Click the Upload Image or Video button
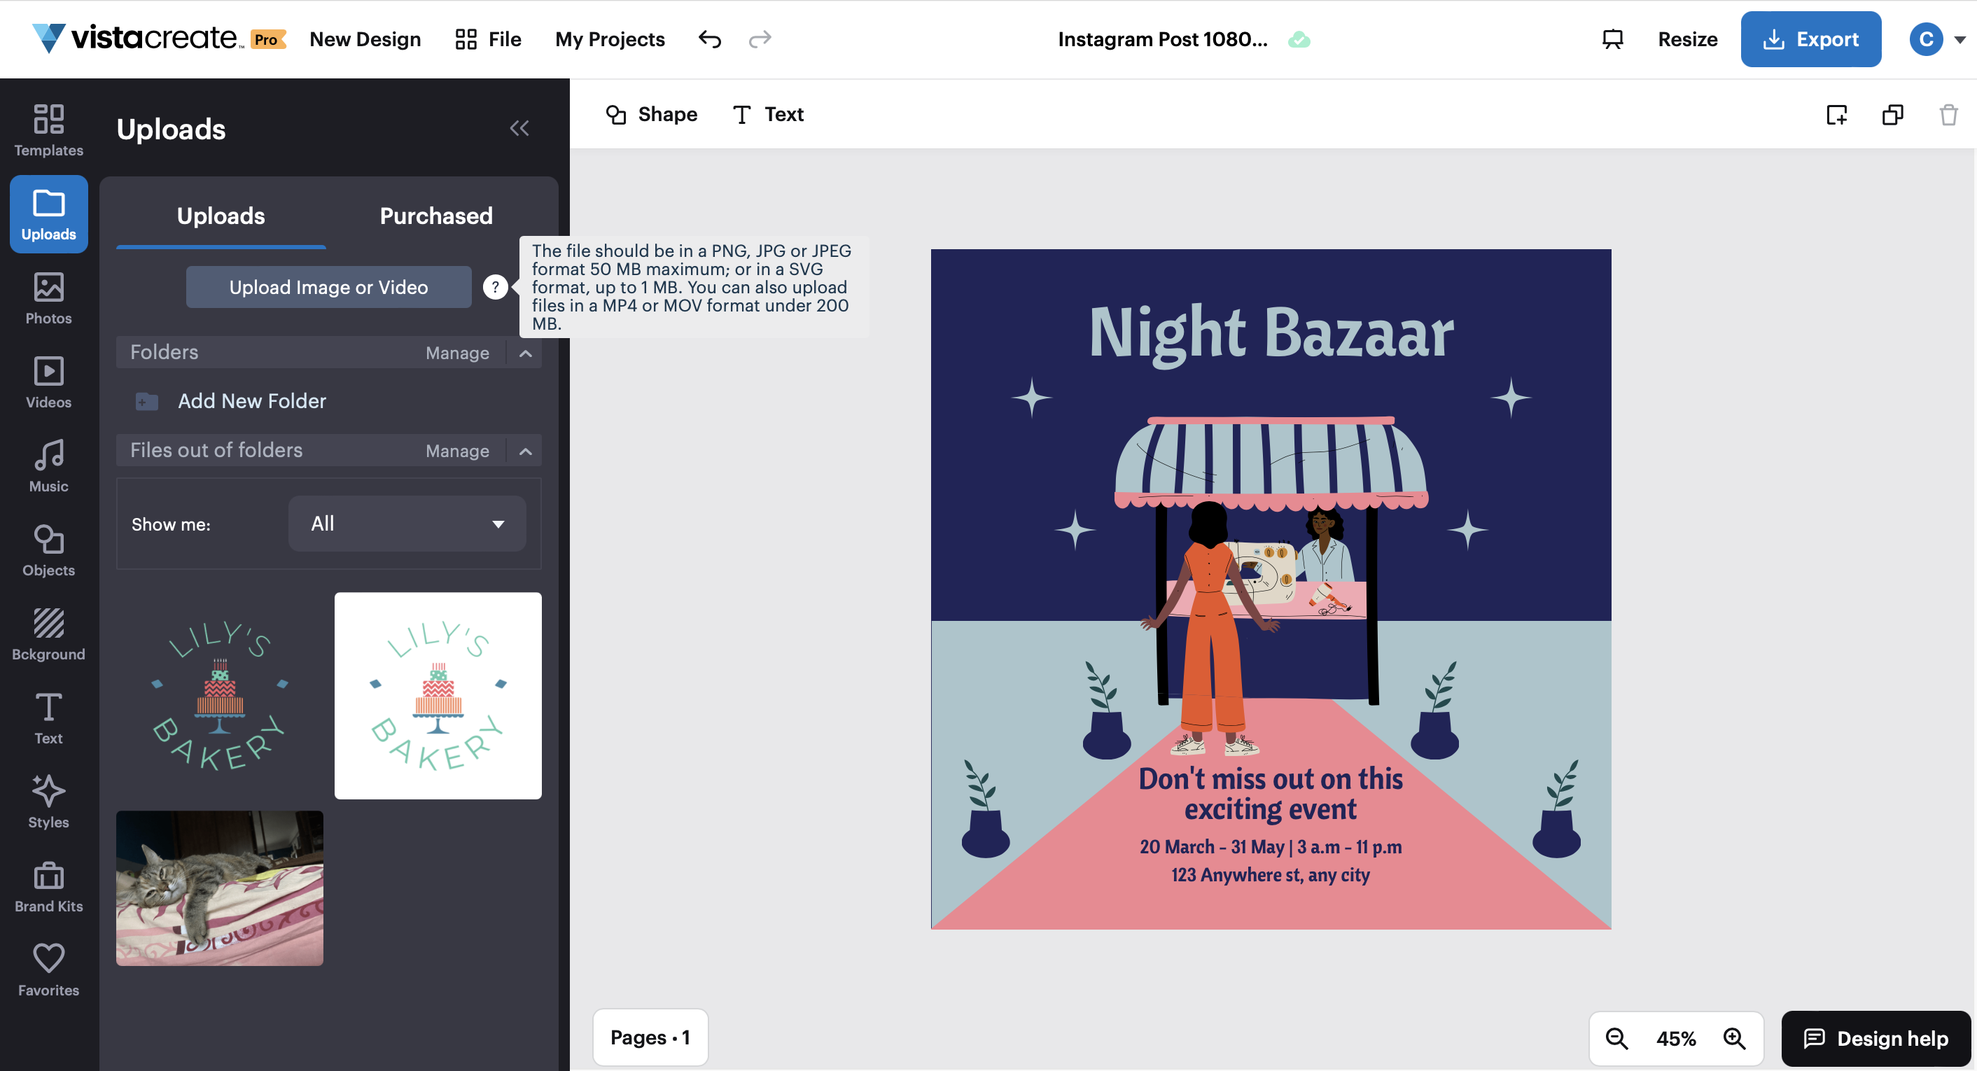 tap(328, 287)
